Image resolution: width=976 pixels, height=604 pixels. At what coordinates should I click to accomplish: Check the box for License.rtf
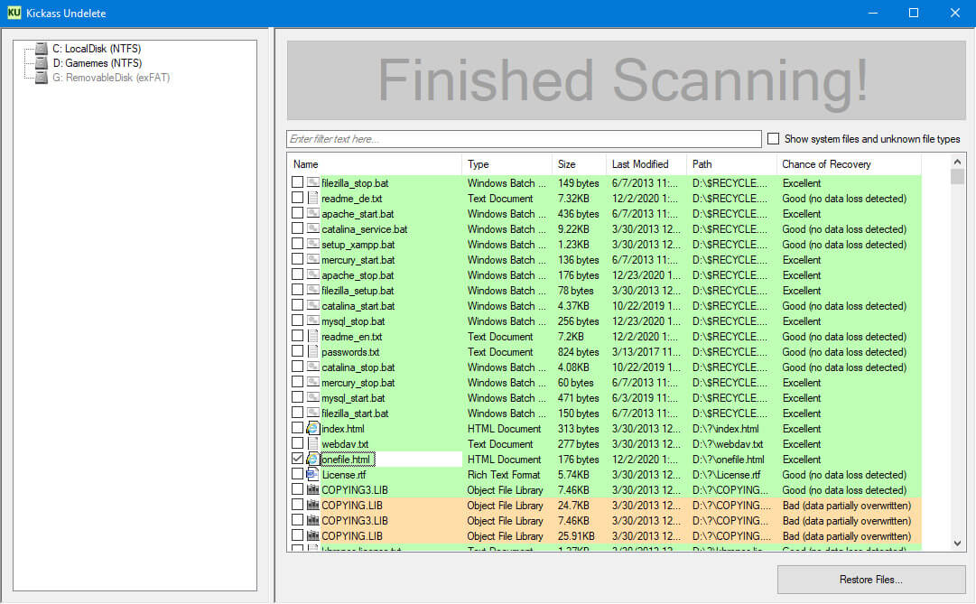pos(298,475)
